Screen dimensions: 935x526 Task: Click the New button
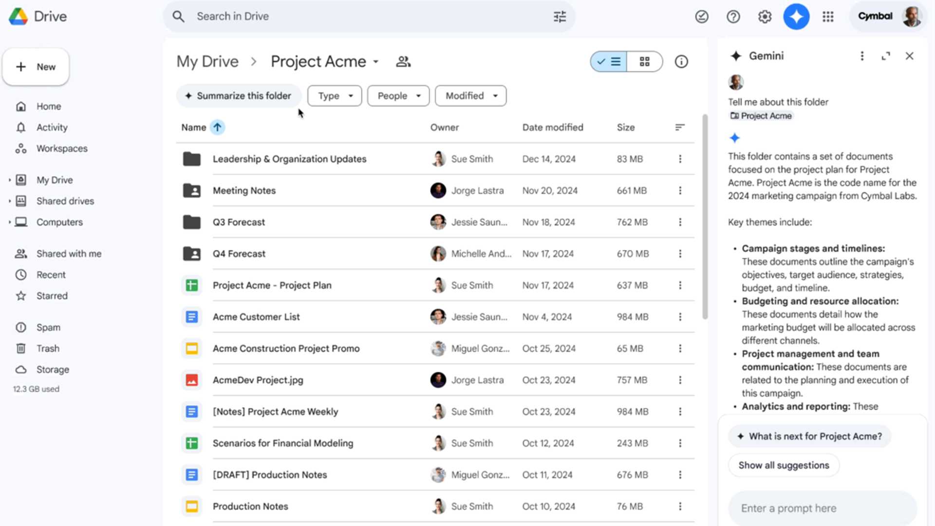tap(36, 67)
